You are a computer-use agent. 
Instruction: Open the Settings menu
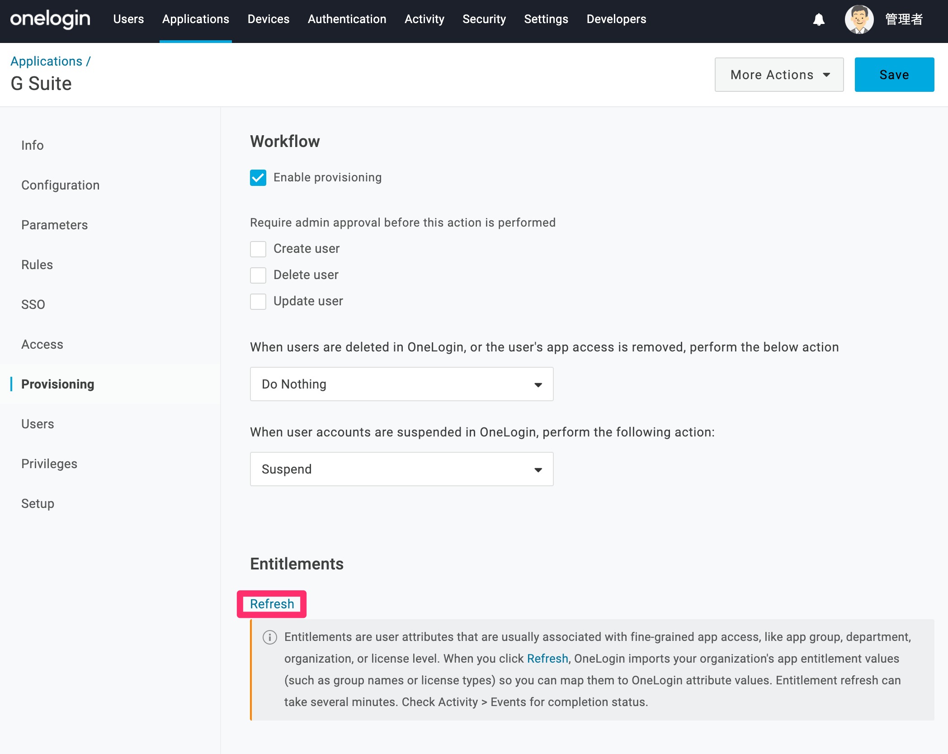546,19
